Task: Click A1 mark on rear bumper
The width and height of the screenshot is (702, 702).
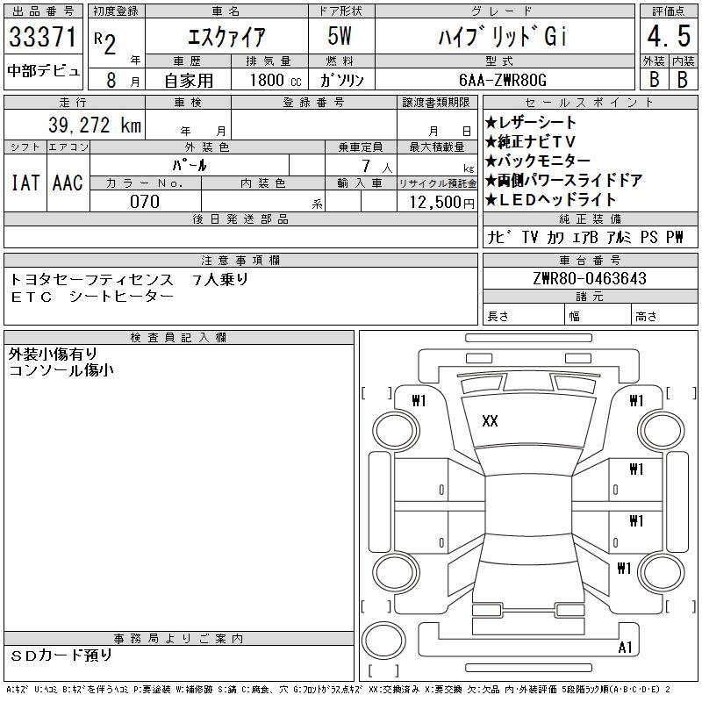Action: point(625,648)
